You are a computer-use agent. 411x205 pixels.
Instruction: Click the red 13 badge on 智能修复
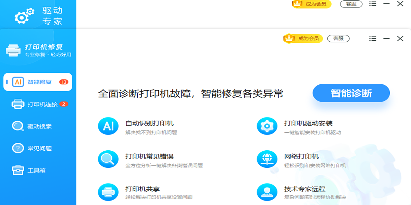click(64, 82)
